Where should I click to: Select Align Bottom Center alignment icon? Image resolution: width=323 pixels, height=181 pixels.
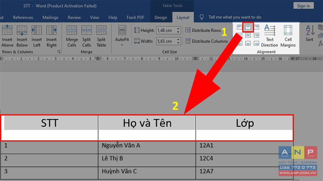pos(248,43)
